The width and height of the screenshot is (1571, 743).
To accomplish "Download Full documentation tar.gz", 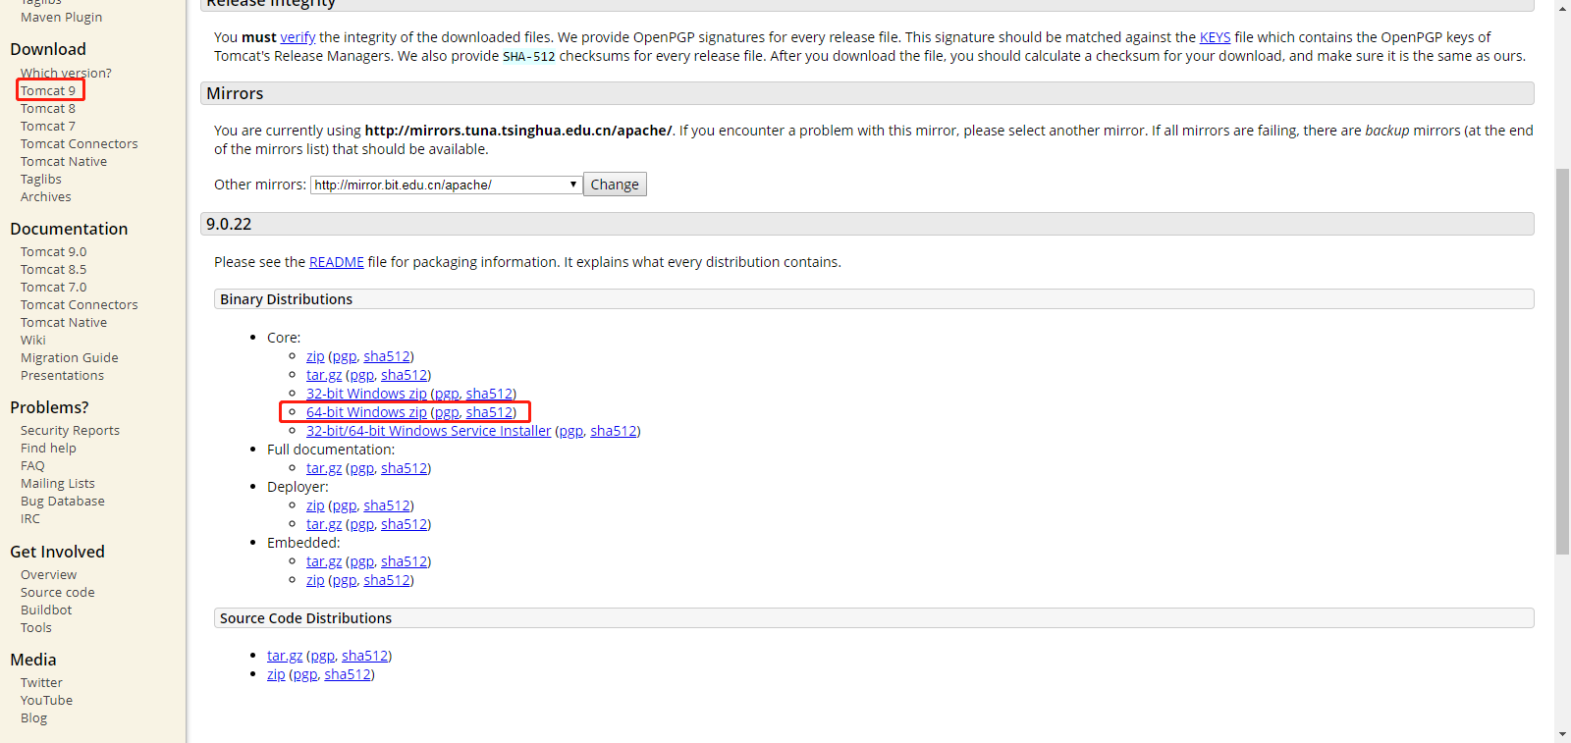I will (324, 468).
